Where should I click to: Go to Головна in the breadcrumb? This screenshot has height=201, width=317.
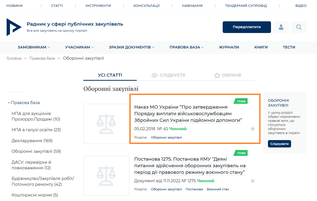pos(14,58)
